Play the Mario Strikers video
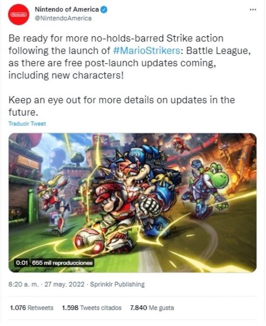 (133, 203)
